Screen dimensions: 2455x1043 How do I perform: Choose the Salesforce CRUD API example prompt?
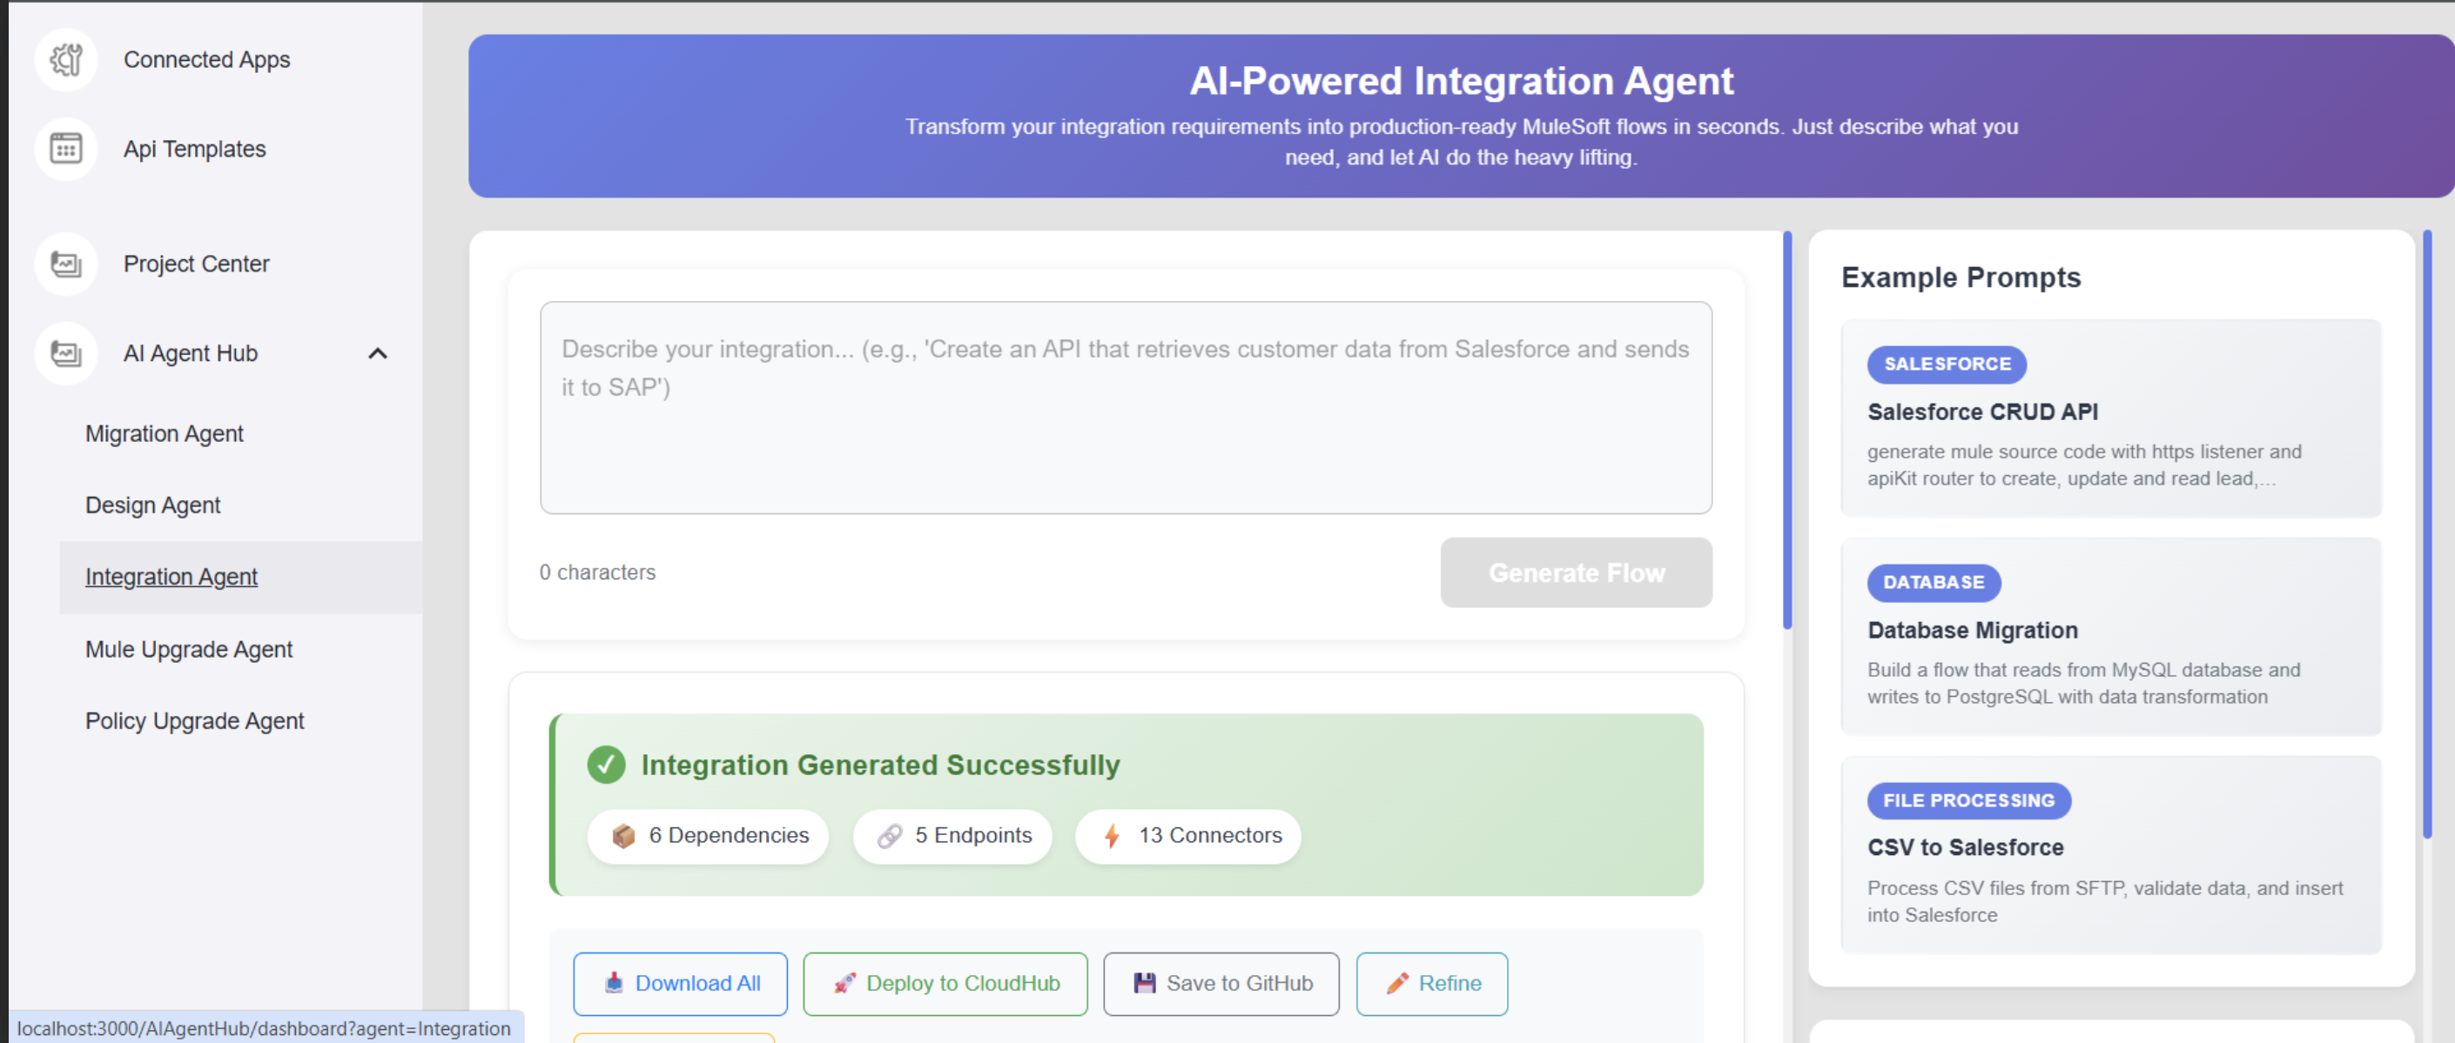pyautogui.click(x=2110, y=418)
